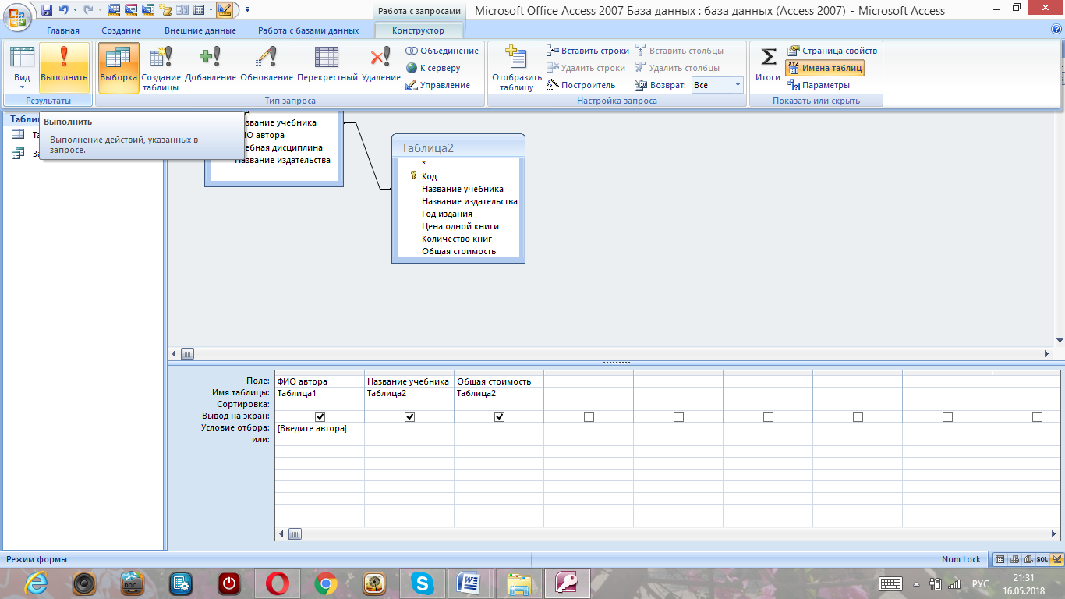This screenshot has height=599, width=1065.
Task: Select Управление data-definition query
Action: [438, 85]
